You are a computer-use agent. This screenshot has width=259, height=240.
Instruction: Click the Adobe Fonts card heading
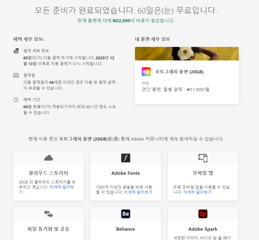coord(125,173)
